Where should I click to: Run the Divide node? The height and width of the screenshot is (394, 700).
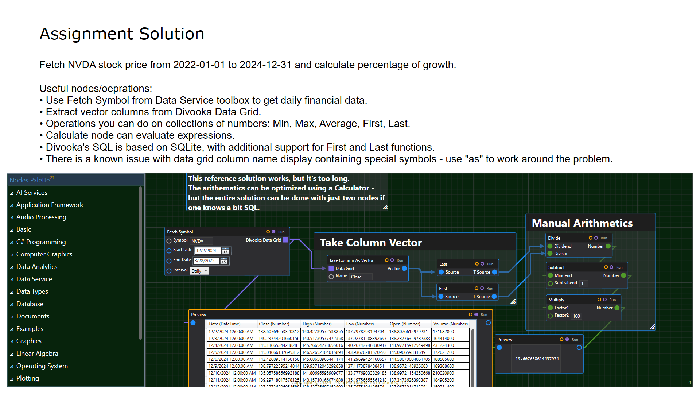click(604, 238)
